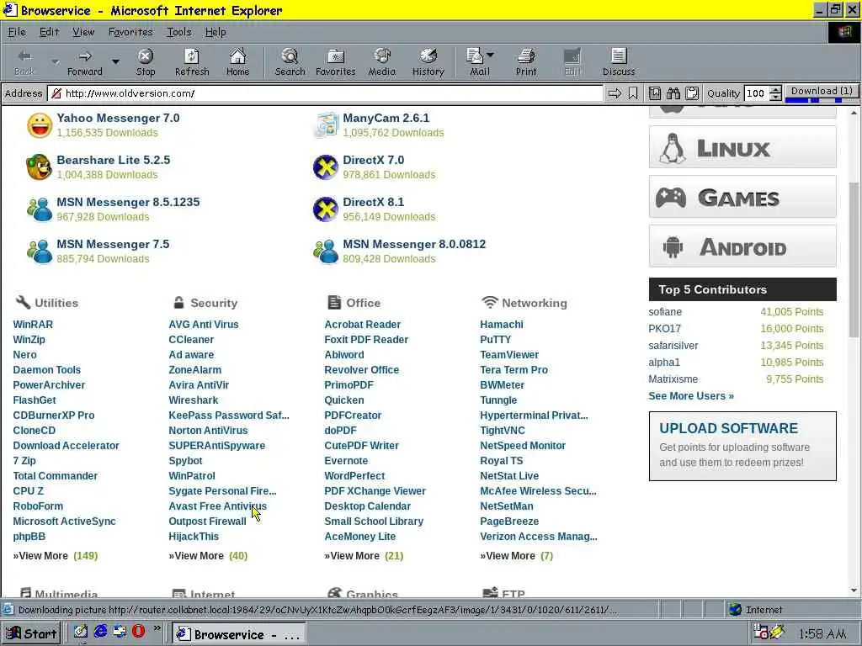Open the Search toolbar button
Viewport: 862px width, 646px height.
tap(290, 62)
